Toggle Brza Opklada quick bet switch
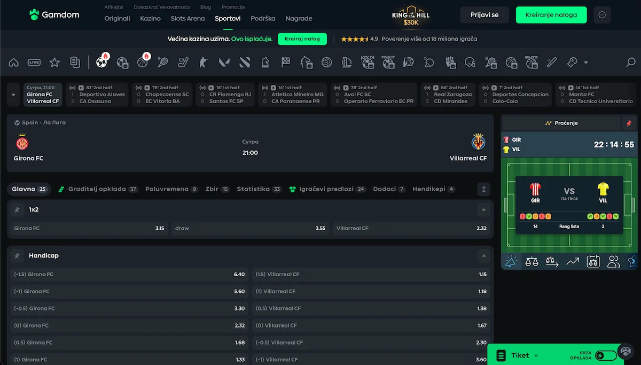 pos(606,355)
